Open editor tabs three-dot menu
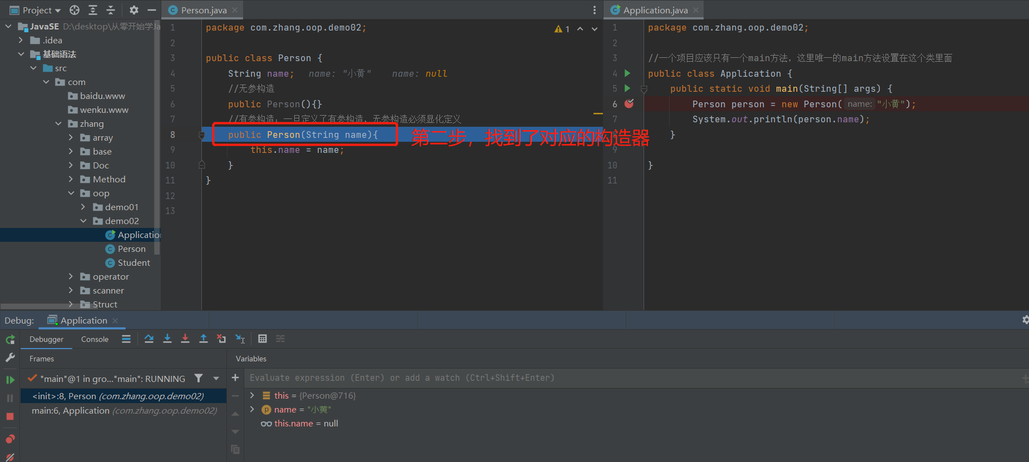Image resolution: width=1029 pixels, height=462 pixels. coord(595,10)
